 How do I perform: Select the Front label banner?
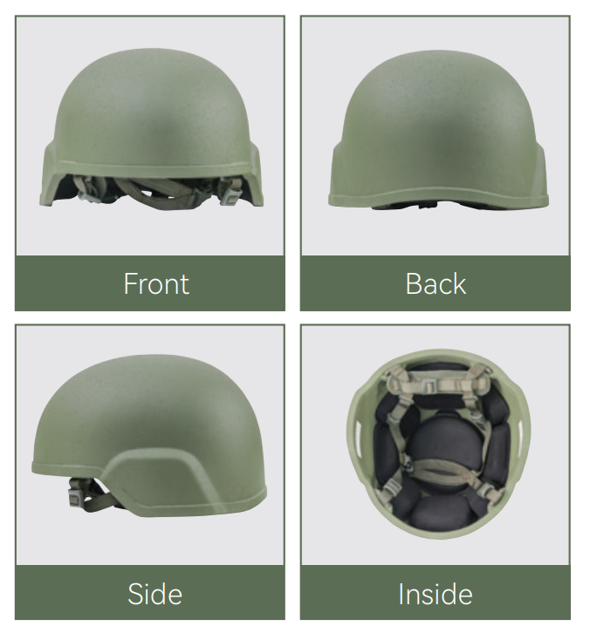150,283
